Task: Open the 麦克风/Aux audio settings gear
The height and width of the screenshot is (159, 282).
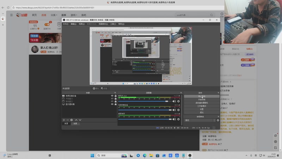Action: click(x=178, y=101)
